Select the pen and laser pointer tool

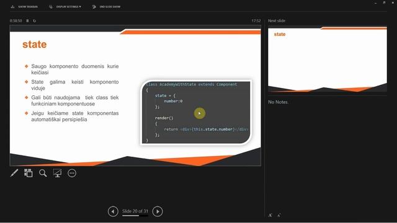point(14,173)
